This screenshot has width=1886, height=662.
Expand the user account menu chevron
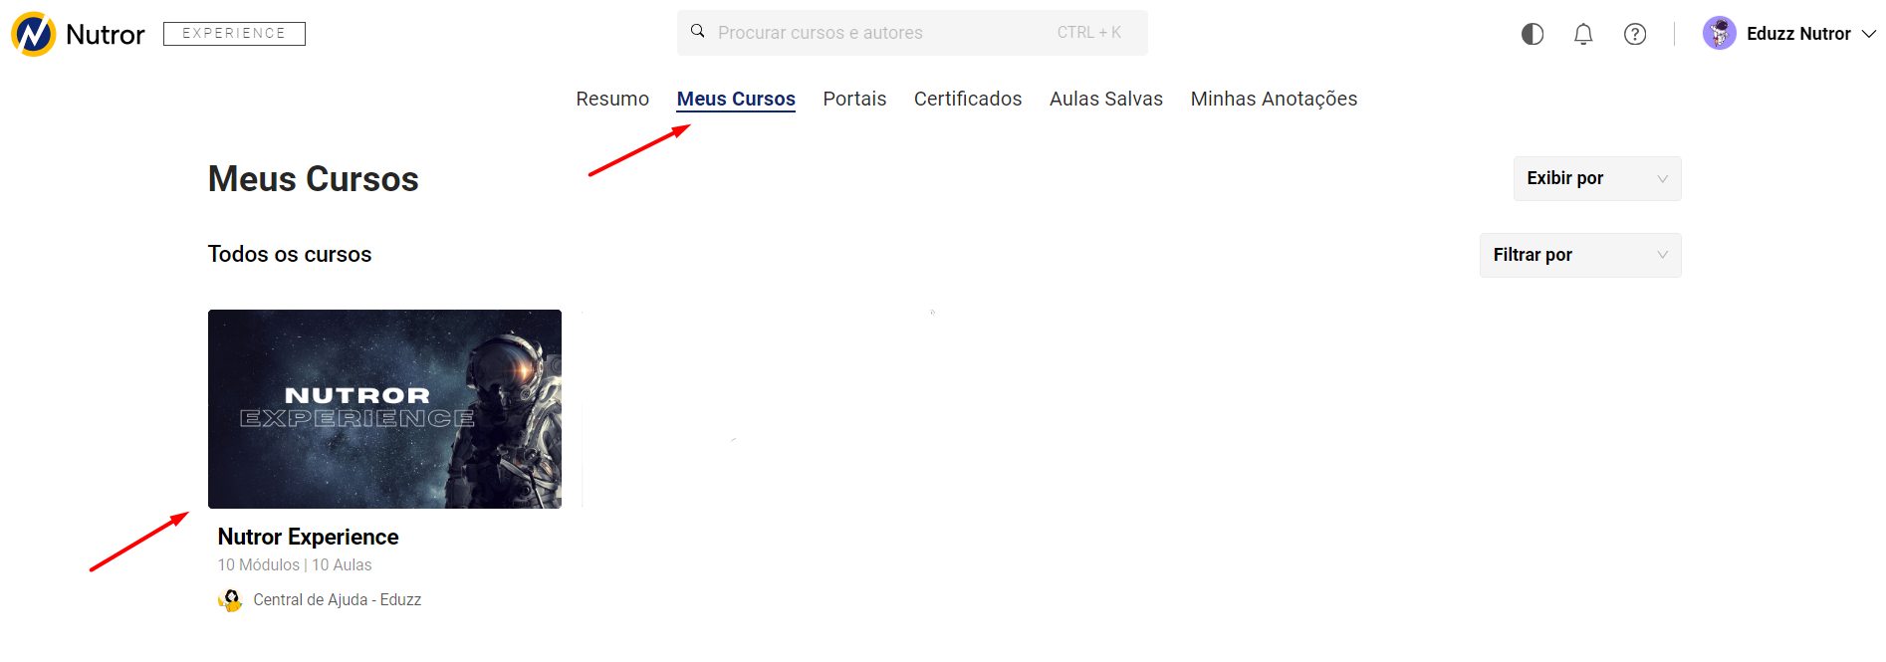(x=1869, y=34)
